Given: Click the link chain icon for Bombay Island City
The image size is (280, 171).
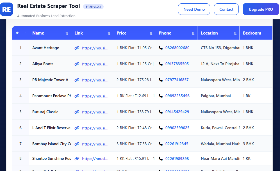Looking at the screenshot, I should coord(77,144).
